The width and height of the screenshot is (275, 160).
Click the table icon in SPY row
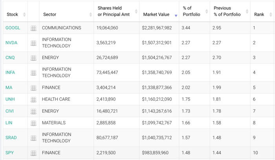33,153
